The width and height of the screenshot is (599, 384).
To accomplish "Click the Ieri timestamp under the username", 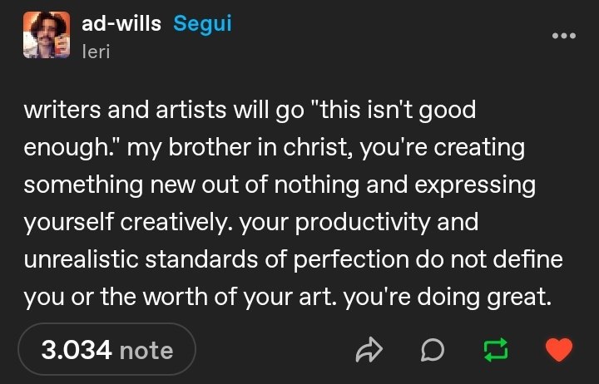I will [x=96, y=52].
